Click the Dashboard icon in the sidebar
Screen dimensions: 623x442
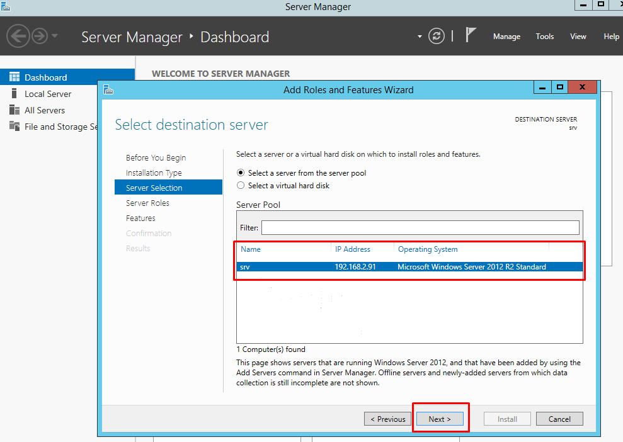click(14, 77)
